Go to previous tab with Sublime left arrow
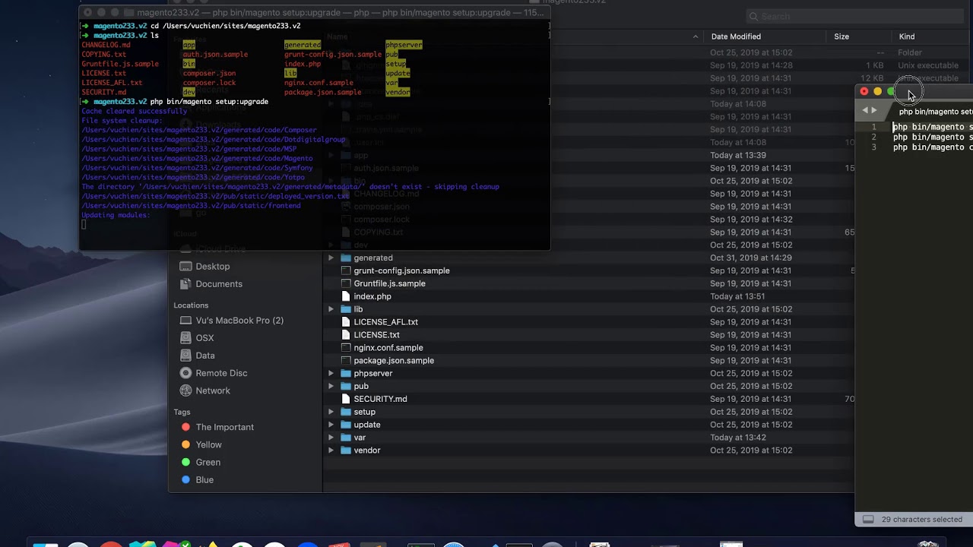This screenshot has width=973, height=547. point(865,111)
